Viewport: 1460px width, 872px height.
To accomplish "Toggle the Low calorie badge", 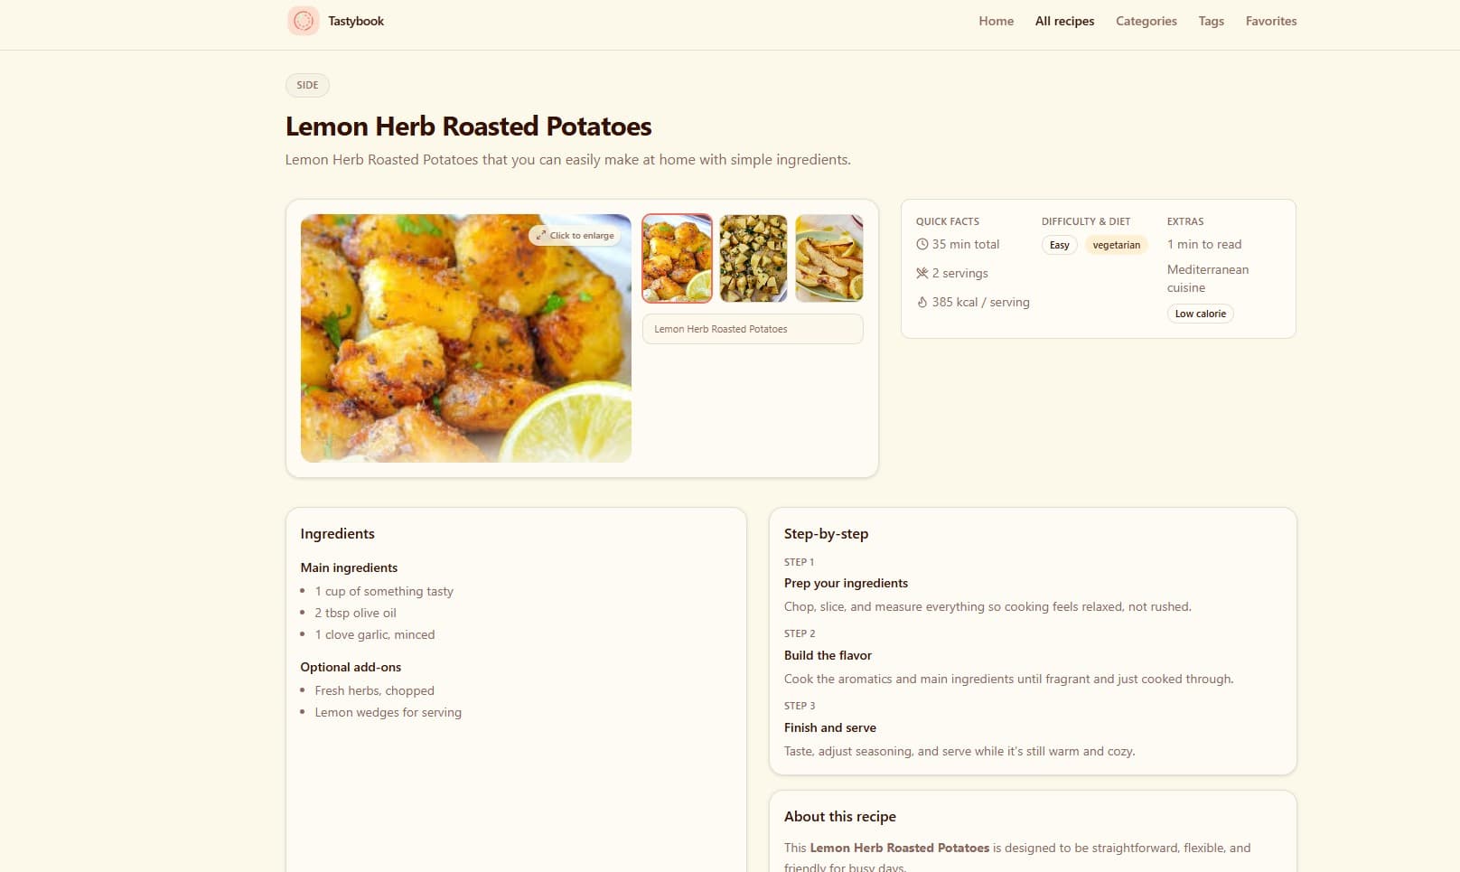I will pyautogui.click(x=1200, y=314).
